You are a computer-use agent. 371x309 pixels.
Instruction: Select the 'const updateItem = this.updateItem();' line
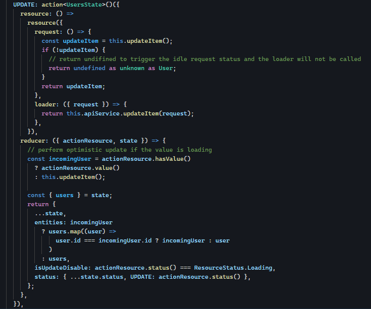[107, 41]
